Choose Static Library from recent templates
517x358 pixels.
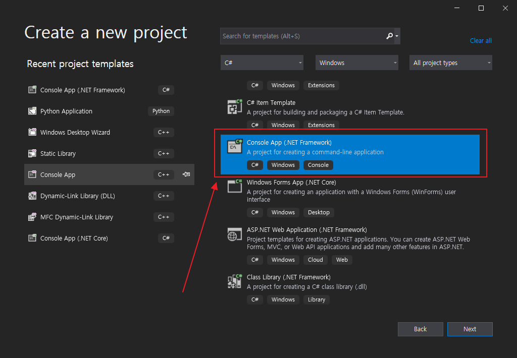click(109, 153)
